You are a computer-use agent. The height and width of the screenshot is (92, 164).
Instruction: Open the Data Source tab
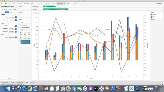4,82
